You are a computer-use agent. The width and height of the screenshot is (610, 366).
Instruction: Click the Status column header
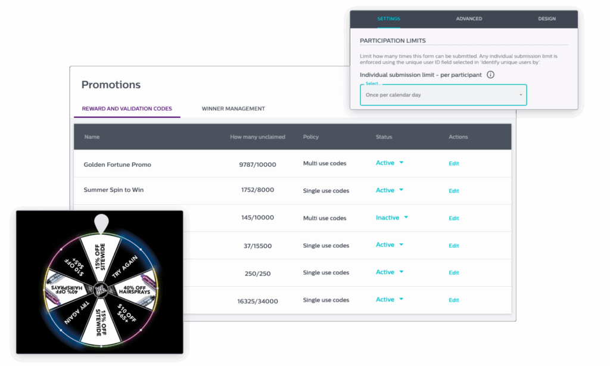point(384,137)
